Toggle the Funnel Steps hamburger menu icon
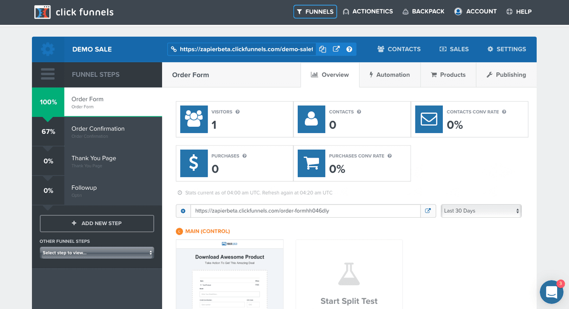Screen dimensions: 569x309 (48, 74)
